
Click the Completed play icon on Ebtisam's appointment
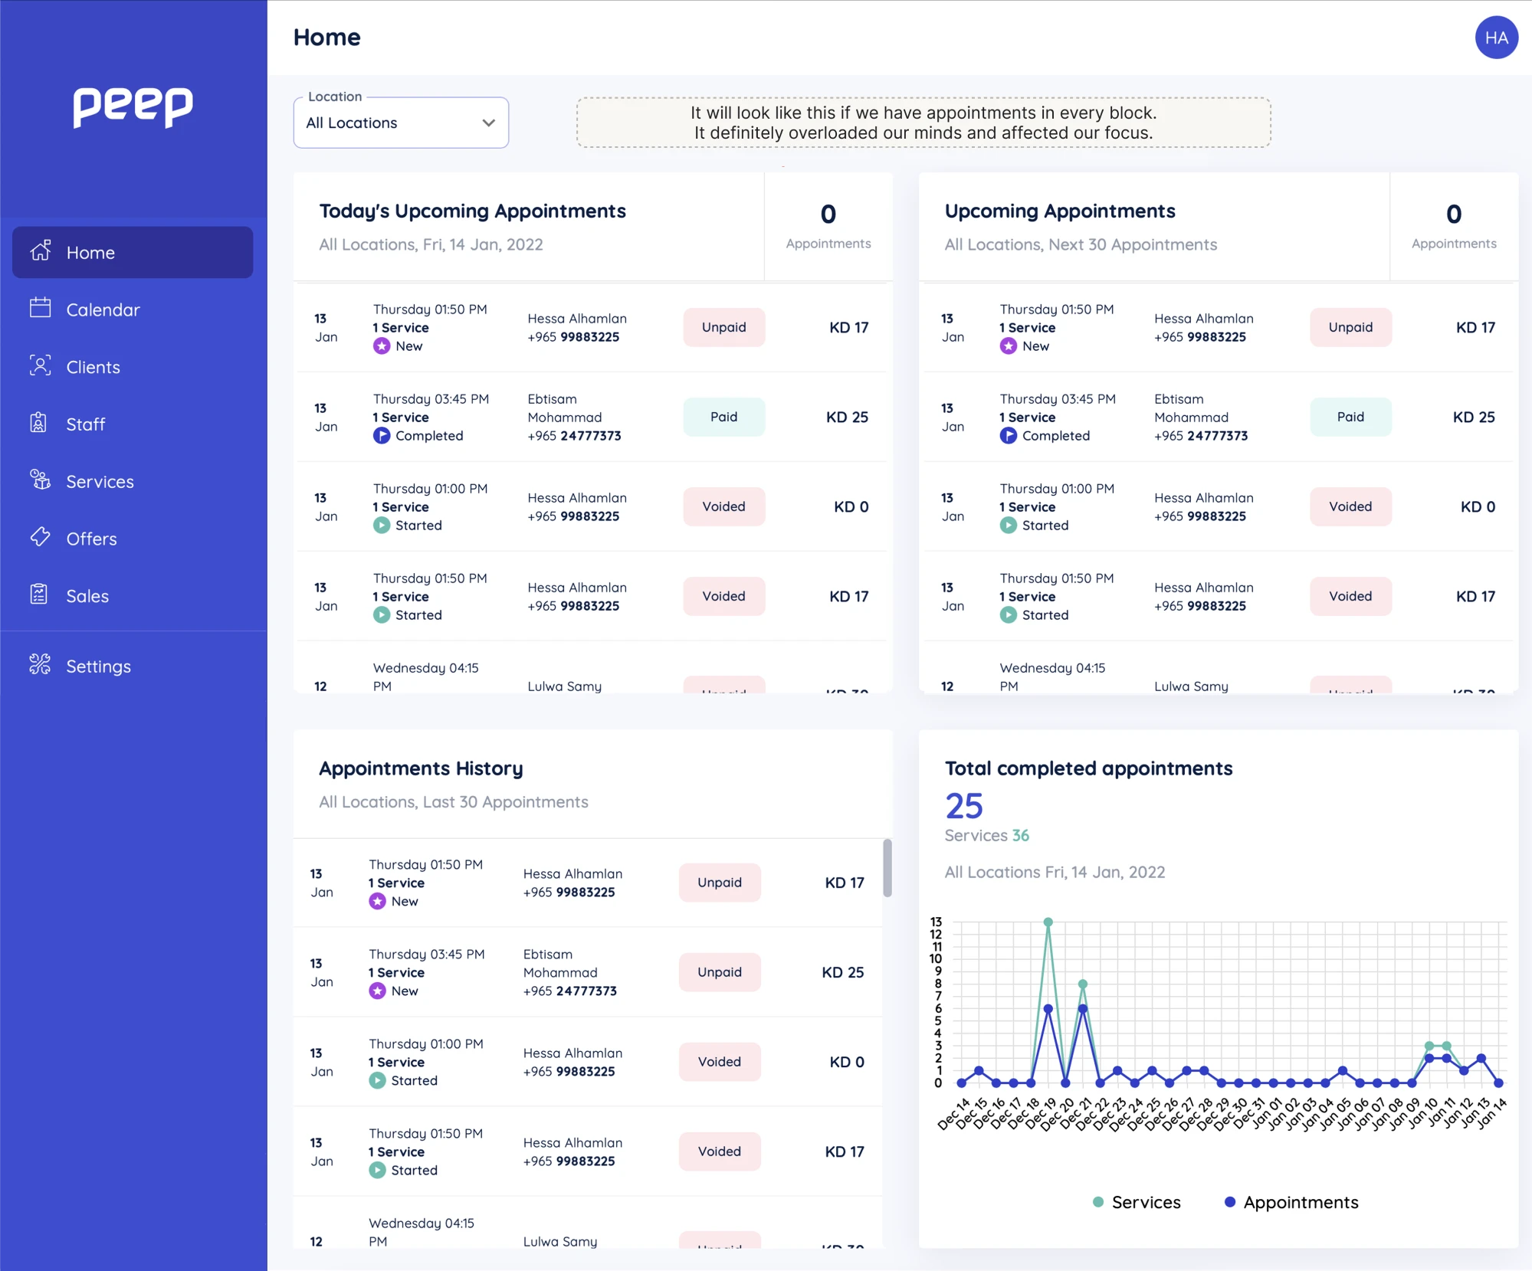coord(382,436)
